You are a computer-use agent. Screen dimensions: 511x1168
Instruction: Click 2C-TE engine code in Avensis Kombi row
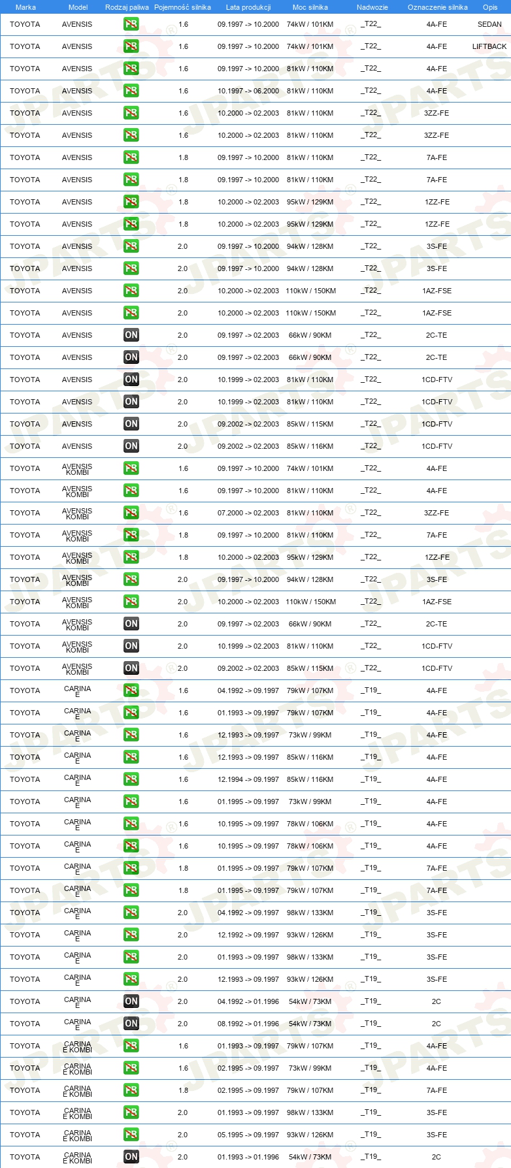(x=437, y=624)
